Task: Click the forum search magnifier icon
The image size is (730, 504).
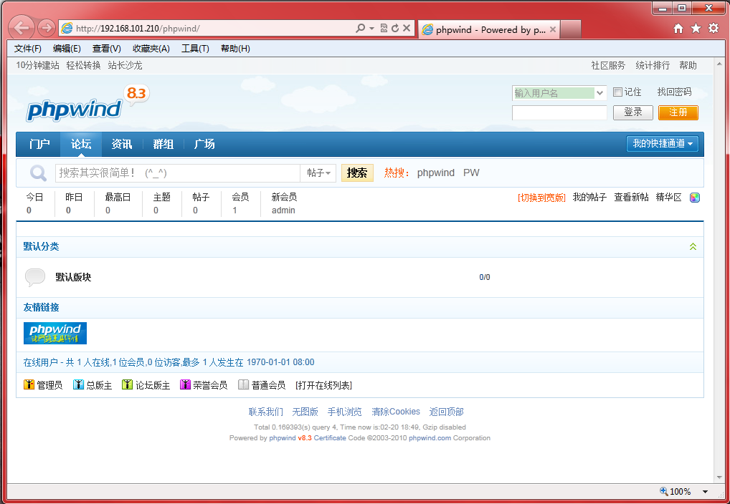Action: [x=38, y=173]
